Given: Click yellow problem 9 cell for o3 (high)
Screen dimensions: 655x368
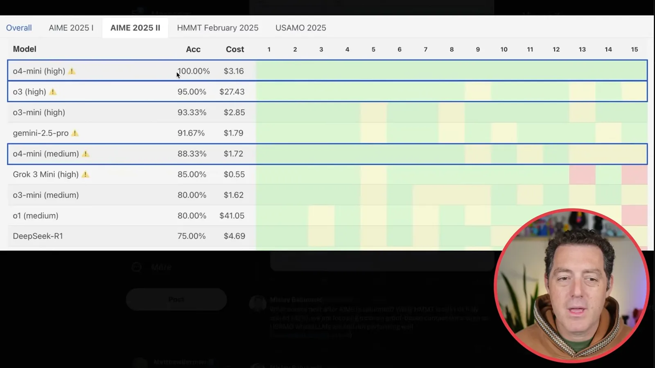Looking at the screenshot, I should (x=478, y=92).
